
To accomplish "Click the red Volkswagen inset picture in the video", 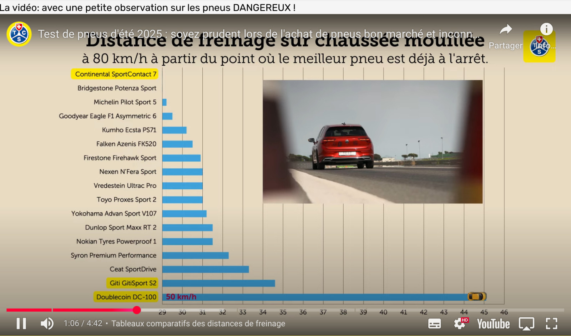I will (373, 142).
